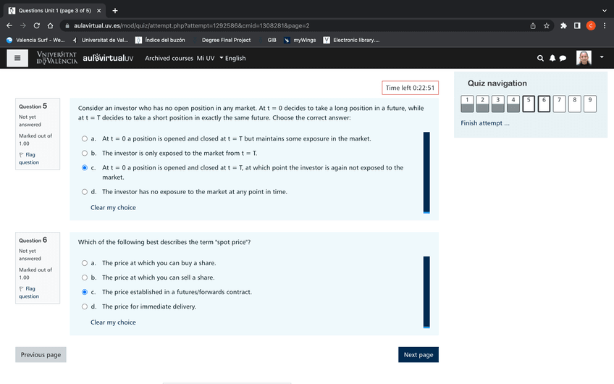Bookmark this page with the star icon
614x384 pixels.
point(547,25)
